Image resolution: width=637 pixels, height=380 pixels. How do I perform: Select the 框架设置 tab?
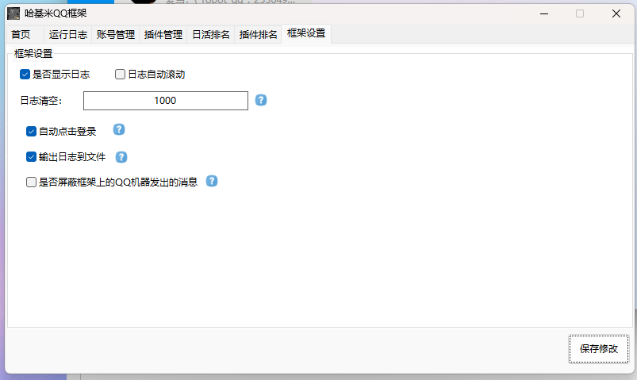(x=305, y=34)
